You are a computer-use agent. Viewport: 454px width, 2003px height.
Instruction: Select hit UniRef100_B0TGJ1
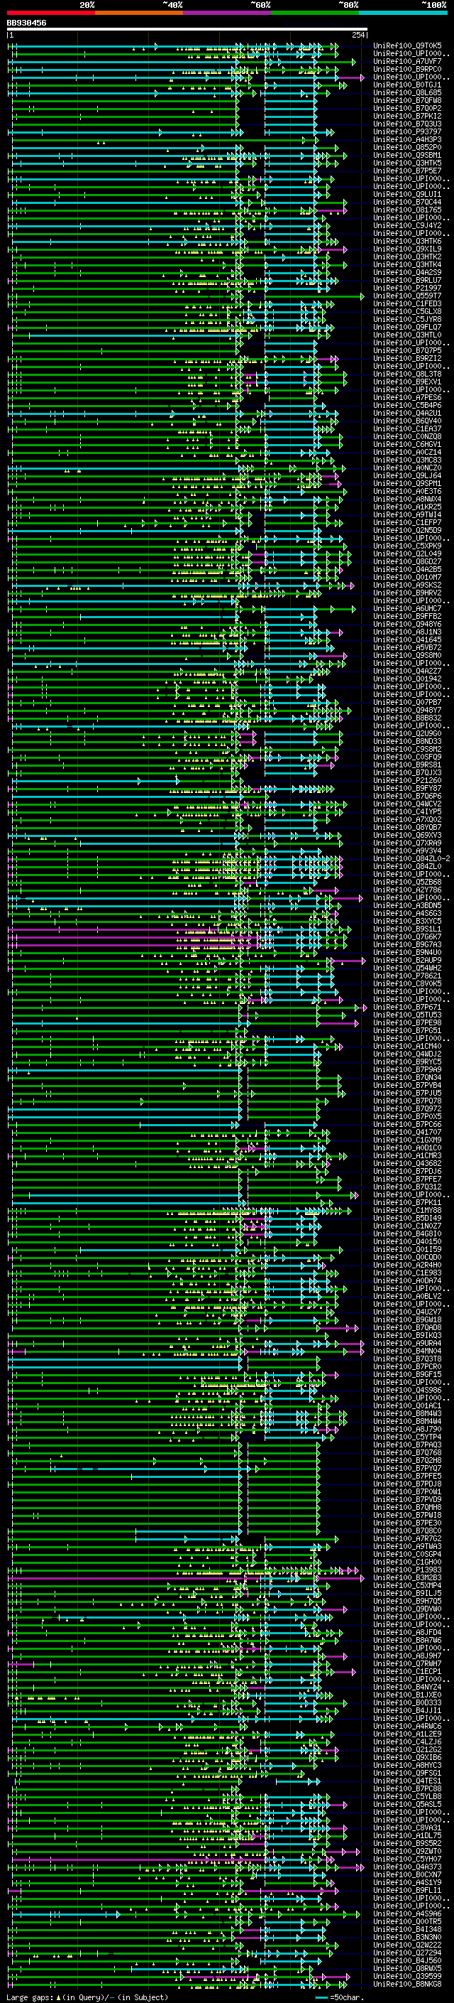point(407,85)
